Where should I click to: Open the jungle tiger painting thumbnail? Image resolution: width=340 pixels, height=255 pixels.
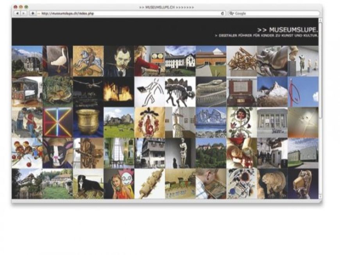coord(58,92)
